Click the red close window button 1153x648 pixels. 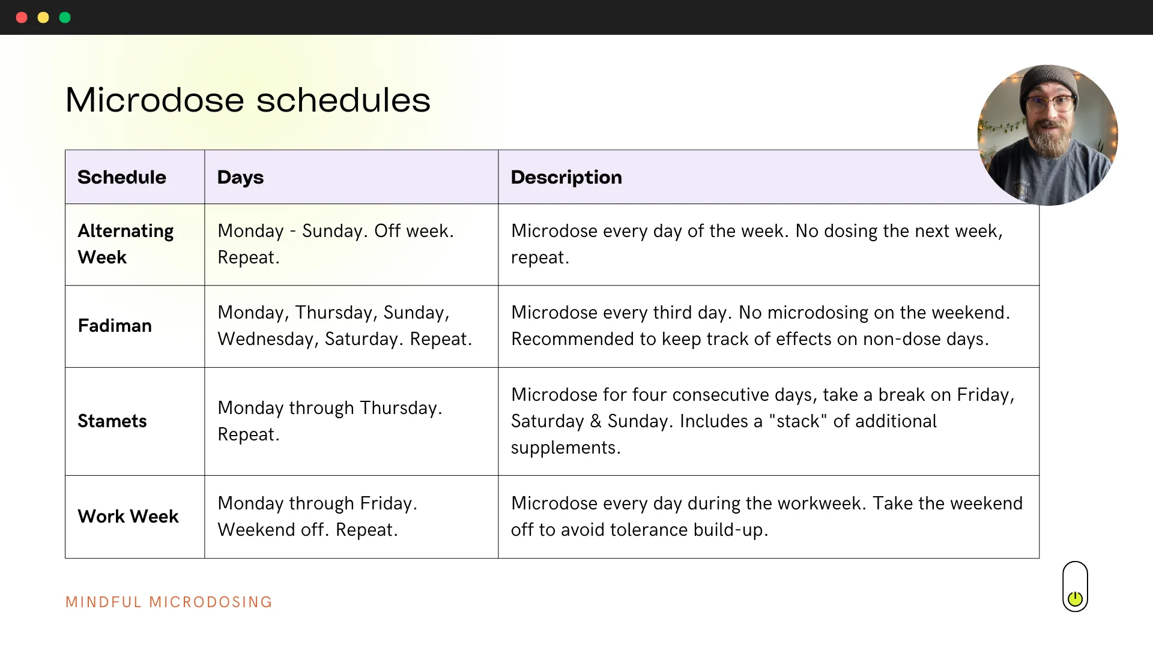click(x=22, y=17)
